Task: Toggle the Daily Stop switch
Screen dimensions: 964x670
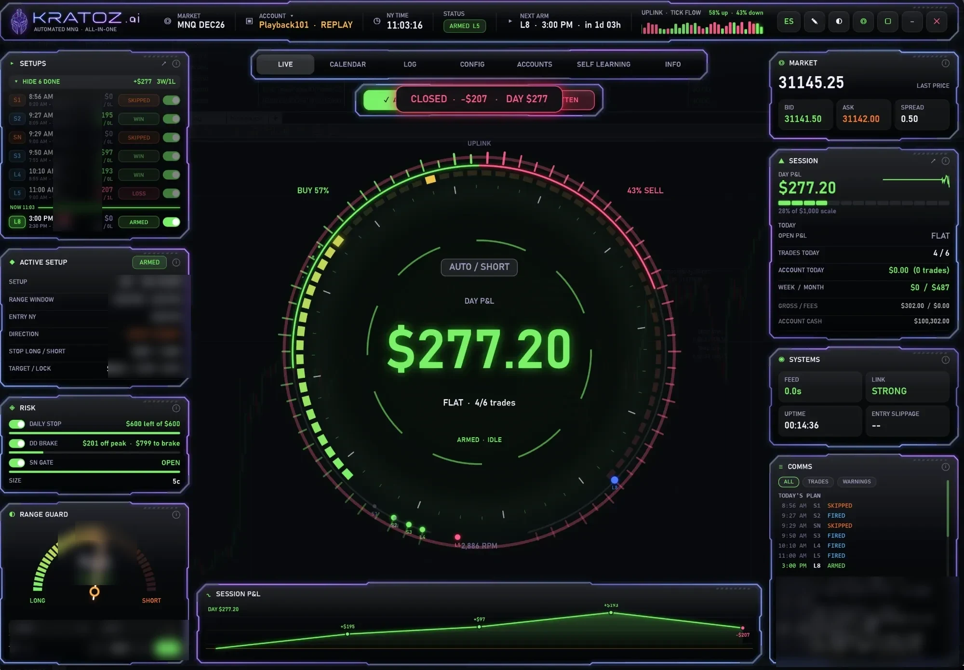Action: pyautogui.click(x=17, y=424)
